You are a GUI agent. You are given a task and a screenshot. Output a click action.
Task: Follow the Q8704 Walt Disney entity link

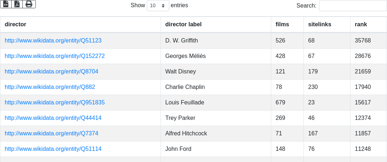(x=52, y=72)
